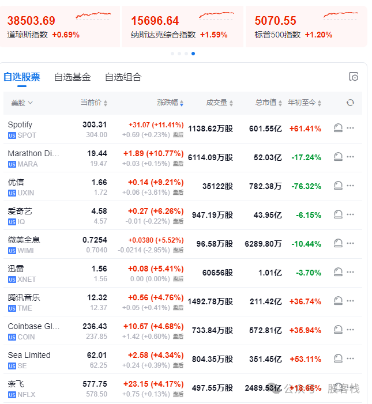Click 38503.69 Dow Jones index value

point(31,21)
